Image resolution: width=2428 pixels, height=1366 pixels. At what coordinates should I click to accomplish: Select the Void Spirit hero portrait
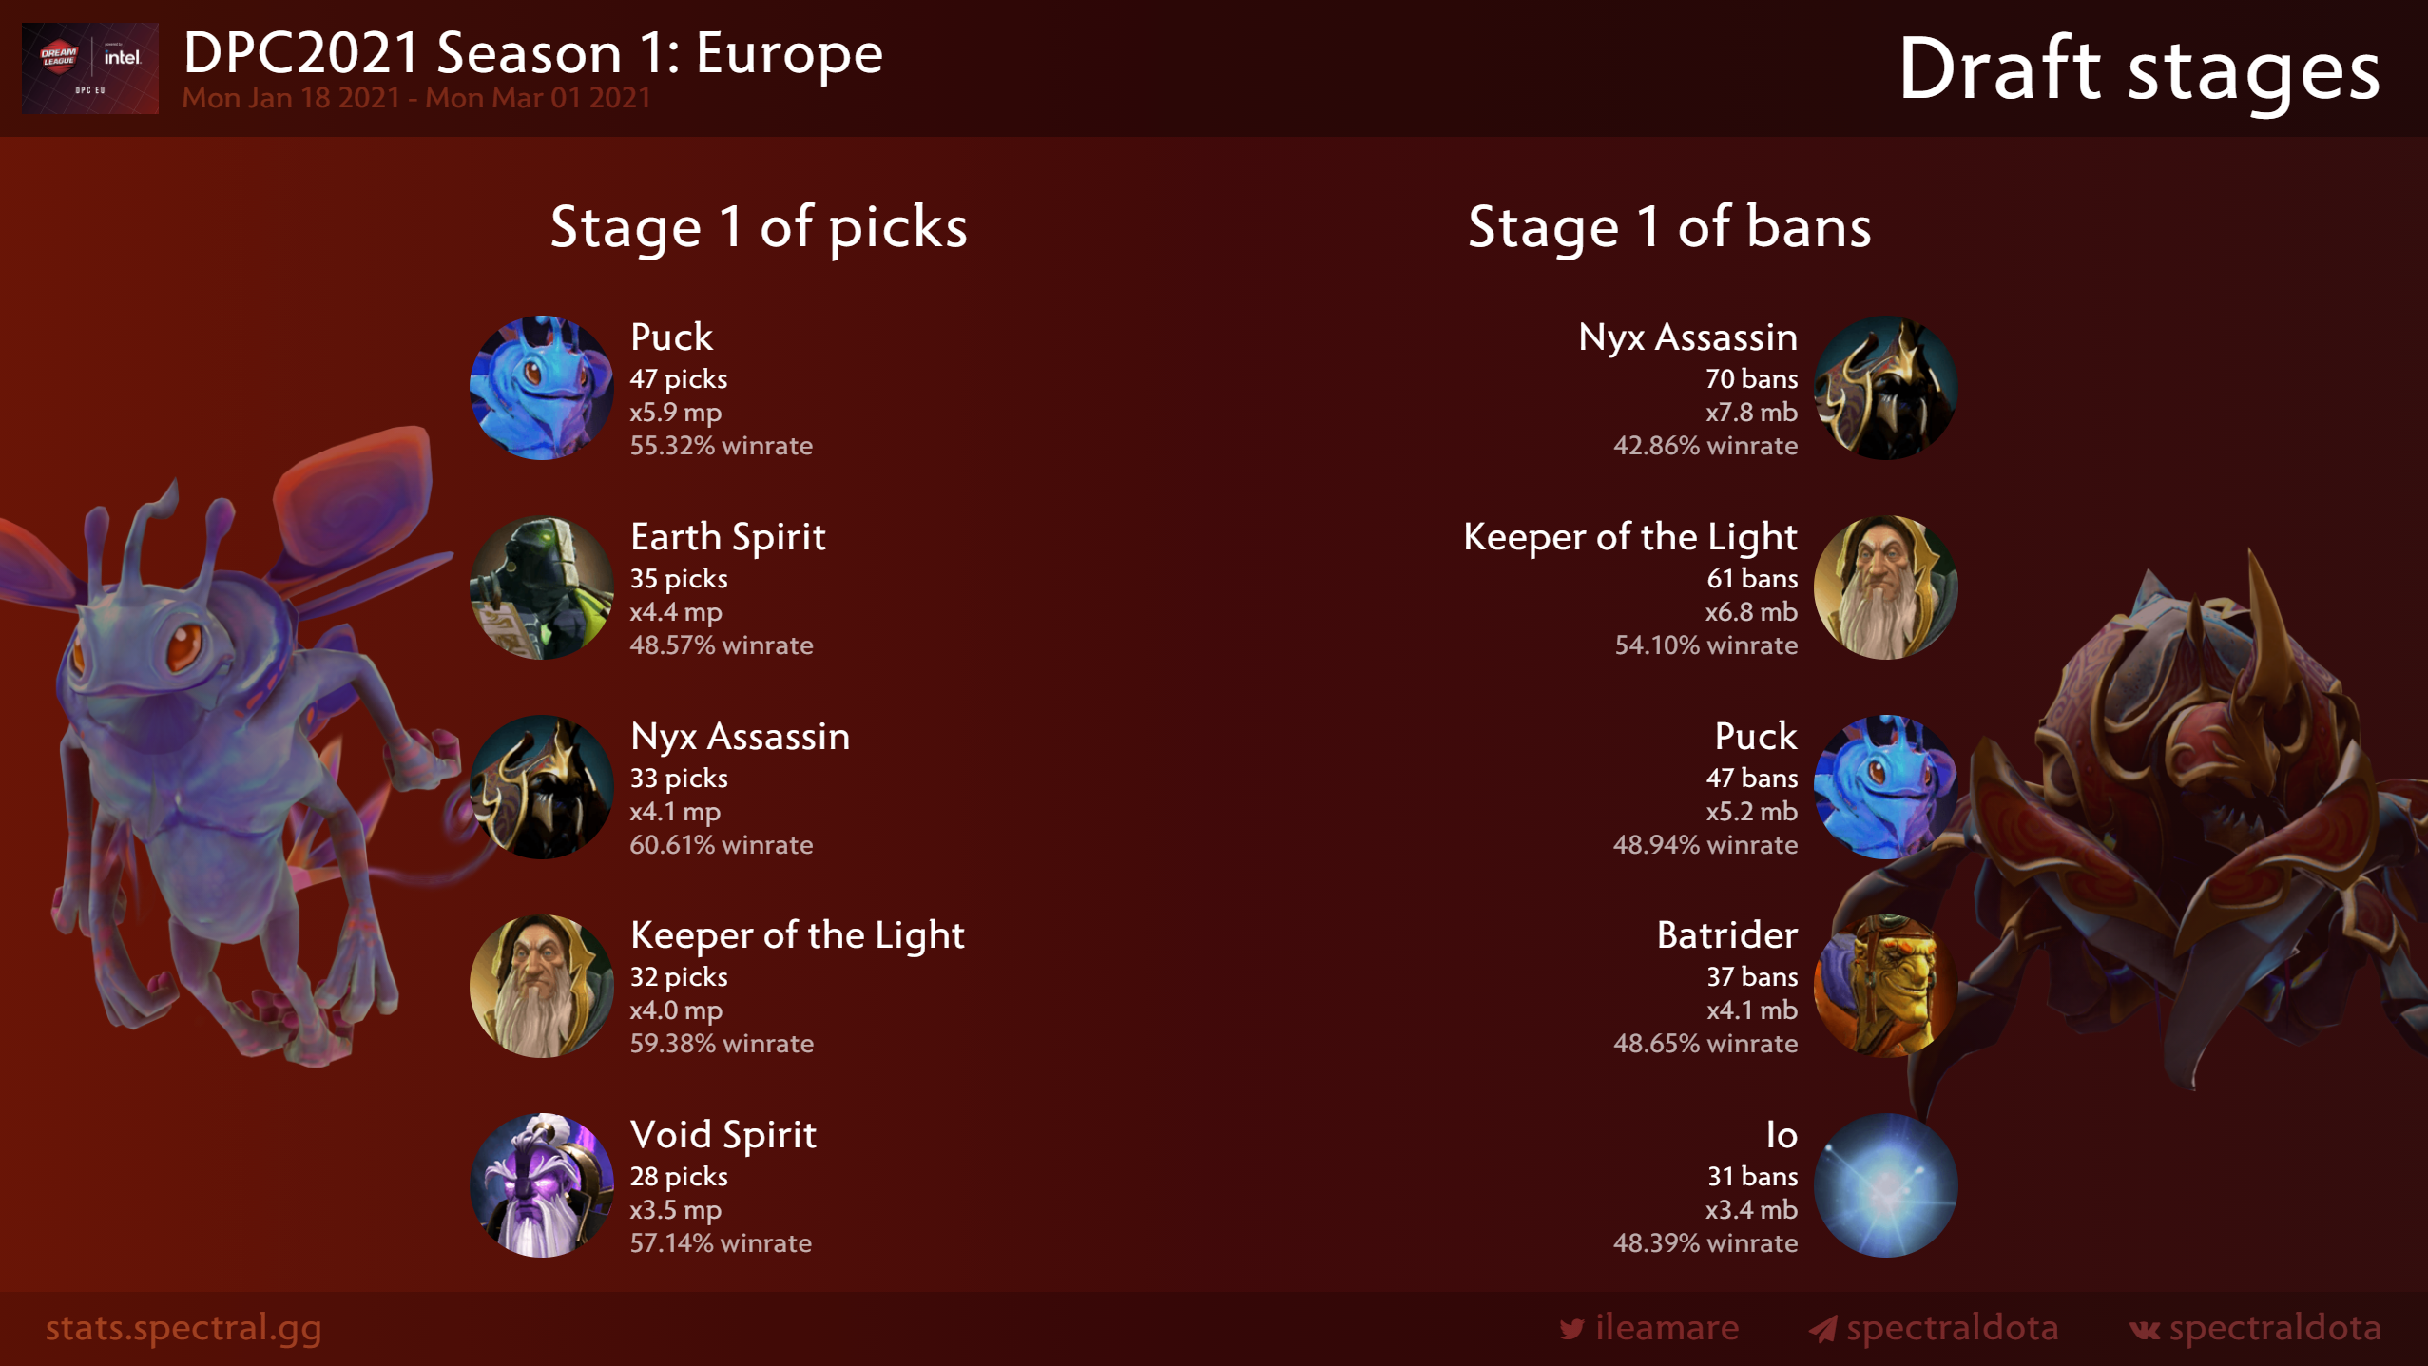(x=542, y=1185)
